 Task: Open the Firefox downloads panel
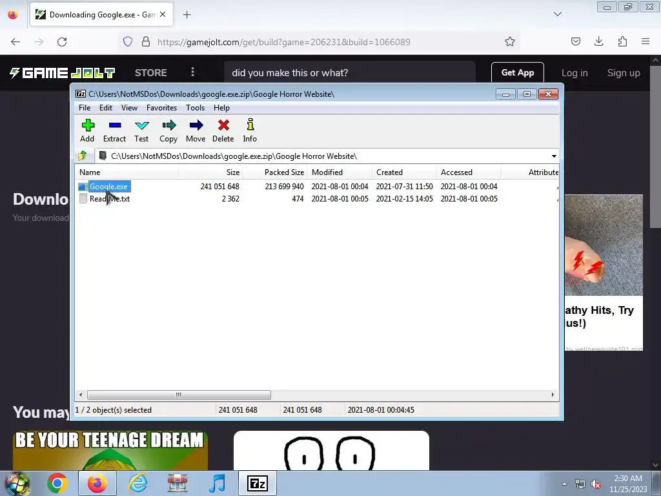[x=598, y=42]
